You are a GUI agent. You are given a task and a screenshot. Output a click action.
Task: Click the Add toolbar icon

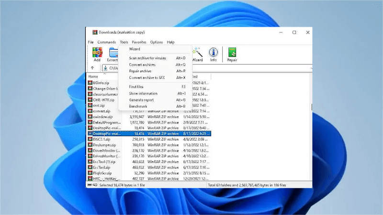(97, 52)
